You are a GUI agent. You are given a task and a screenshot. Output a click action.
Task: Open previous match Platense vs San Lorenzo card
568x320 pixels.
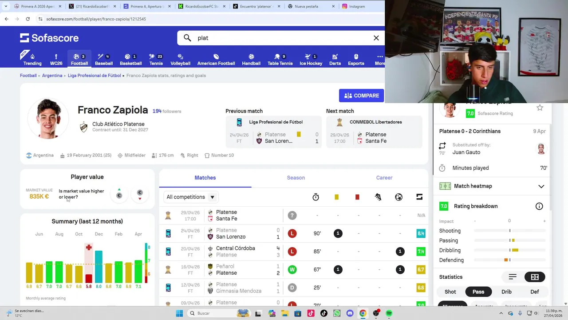(x=274, y=132)
